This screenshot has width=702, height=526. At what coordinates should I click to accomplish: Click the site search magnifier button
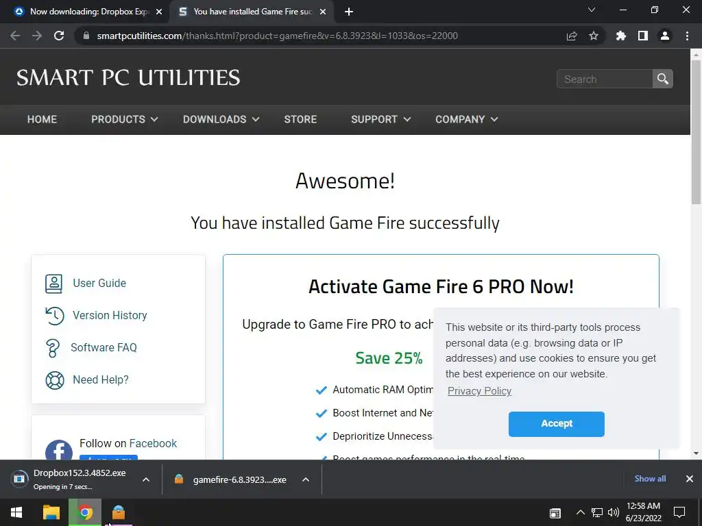pyautogui.click(x=663, y=79)
